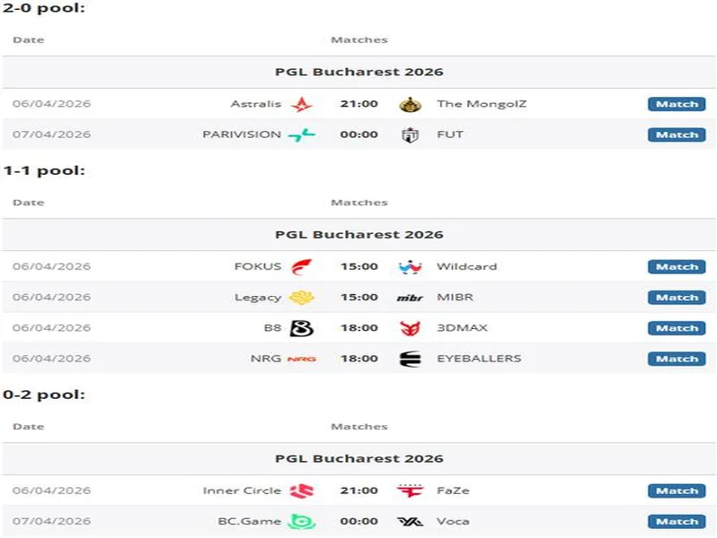Select the PGL Bucharest 2026 header in 0-2 pool
This screenshot has height=538, width=717.
point(358,457)
